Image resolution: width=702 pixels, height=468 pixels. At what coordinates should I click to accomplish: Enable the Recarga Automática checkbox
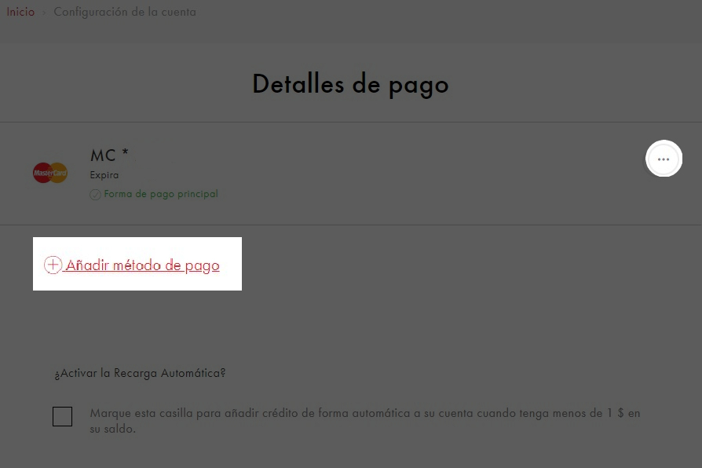[62, 416]
